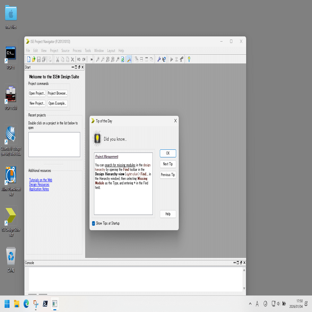
Task: Open Windows Start menu on taskbar
Action: tap(7, 304)
